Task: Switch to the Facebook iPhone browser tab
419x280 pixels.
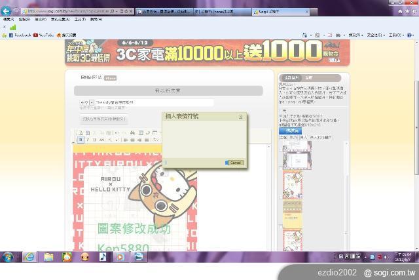Action: pos(223,12)
